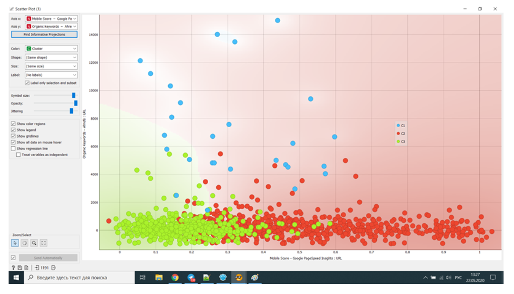Expand the Label dropdown showing No labels
The image size is (514, 294).
pos(51,75)
